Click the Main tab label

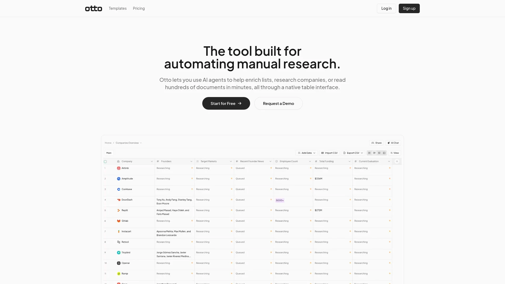109,153
